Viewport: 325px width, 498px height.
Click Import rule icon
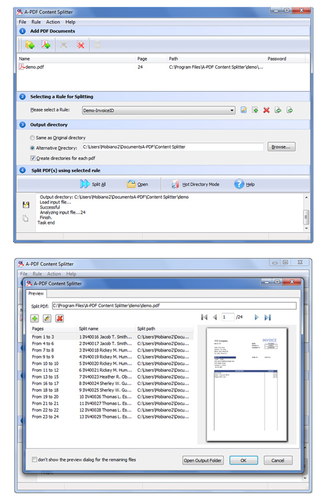click(278, 110)
